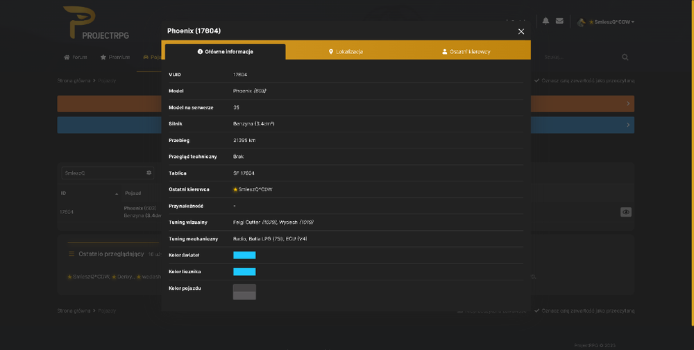Click the Kolor pojazdu gray swatch

[244, 292]
